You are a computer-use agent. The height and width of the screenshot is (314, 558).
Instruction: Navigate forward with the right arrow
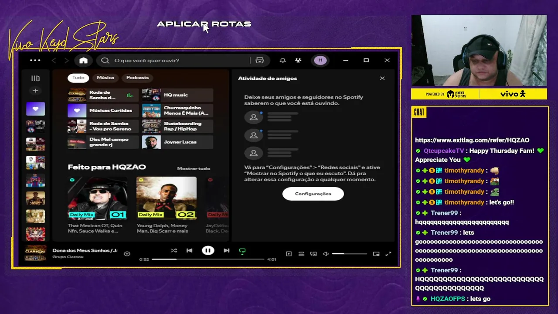tap(67, 60)
